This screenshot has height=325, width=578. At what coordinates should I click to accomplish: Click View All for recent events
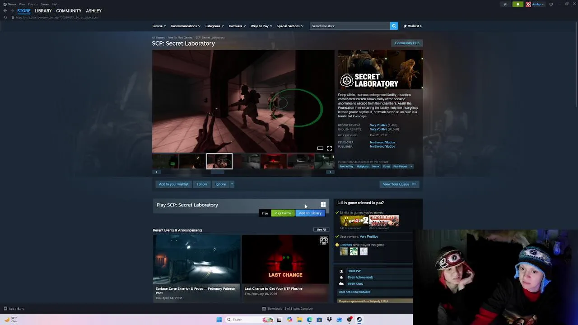321,230
